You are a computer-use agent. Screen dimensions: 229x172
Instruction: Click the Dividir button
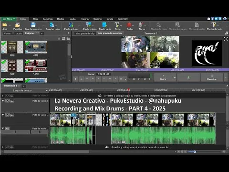tap(163, 77)
